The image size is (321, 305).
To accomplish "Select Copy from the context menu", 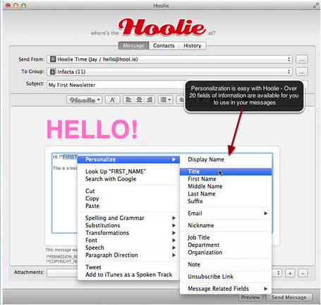I will [128, 199].
